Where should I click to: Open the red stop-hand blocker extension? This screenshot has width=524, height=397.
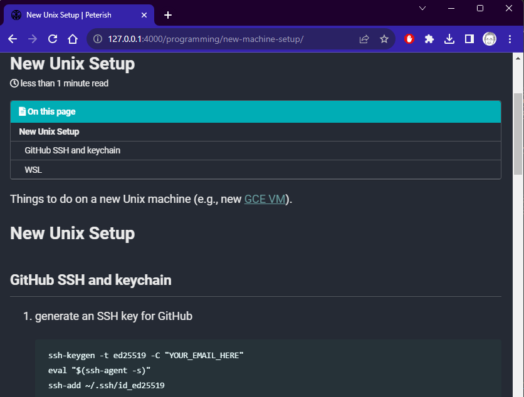tap(409, 39)
